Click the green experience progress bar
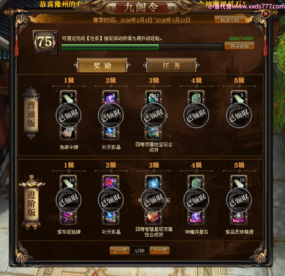 tap(142, 47)
